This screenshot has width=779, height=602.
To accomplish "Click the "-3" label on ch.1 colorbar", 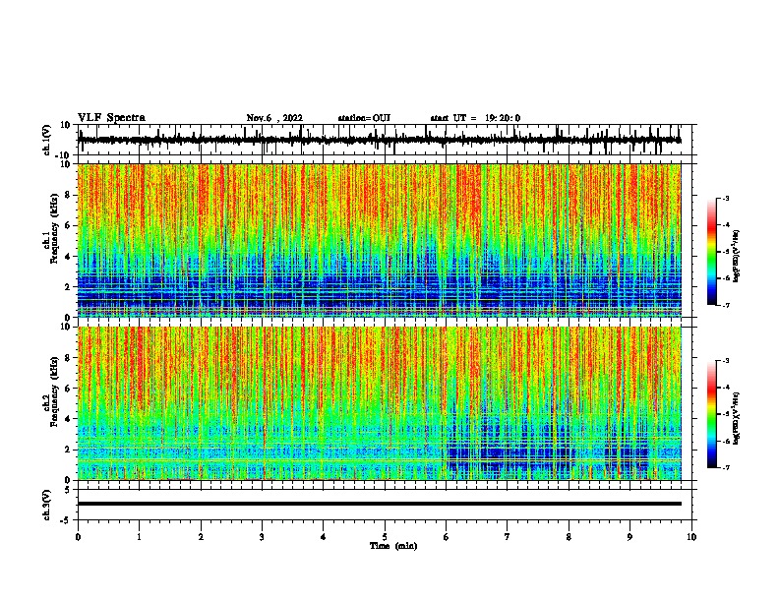I will (x=725, y=198).
